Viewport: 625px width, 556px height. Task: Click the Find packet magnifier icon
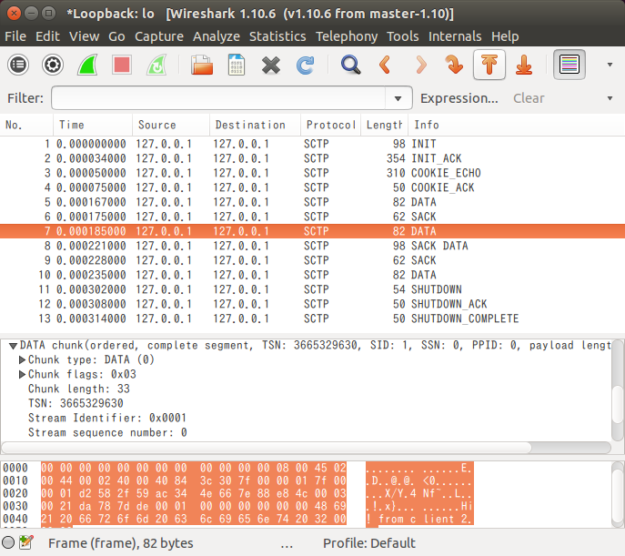tap(350, 65)
